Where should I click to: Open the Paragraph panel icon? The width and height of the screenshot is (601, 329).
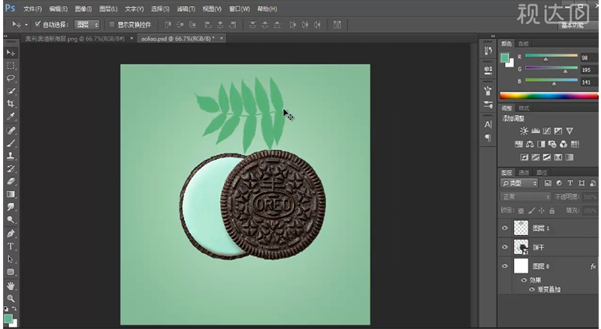(x=488, y=137)
